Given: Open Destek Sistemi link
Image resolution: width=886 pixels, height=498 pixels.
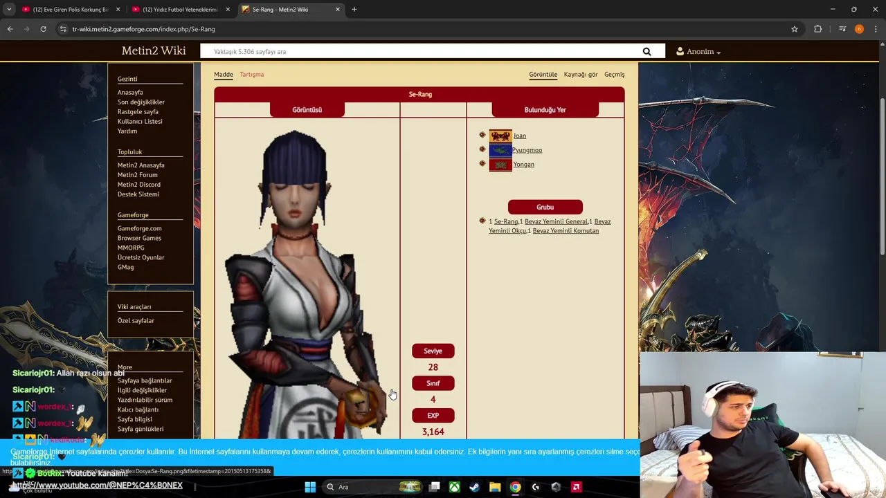Looking at the screenshot, I should 138,194.
